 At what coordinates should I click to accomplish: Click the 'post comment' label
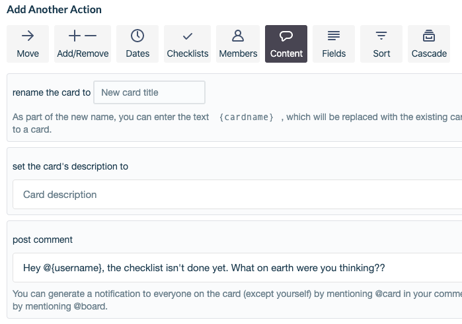[x=42, y=240]
